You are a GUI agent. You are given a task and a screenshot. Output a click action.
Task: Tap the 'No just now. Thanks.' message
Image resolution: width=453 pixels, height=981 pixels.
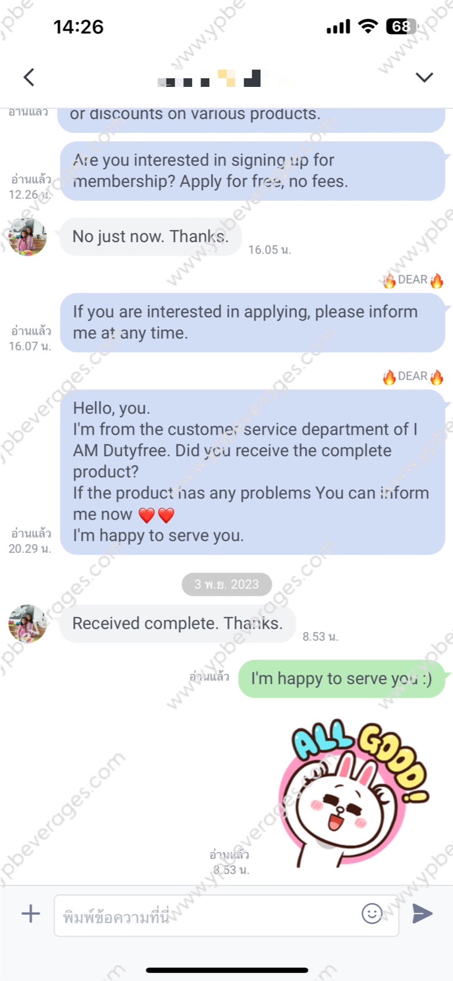[151, 236]
